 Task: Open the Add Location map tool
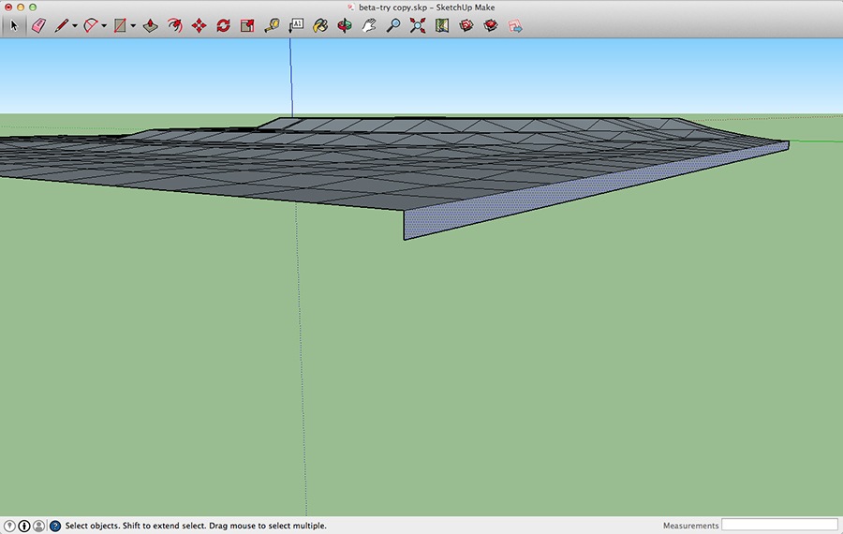tap(442, 25)
